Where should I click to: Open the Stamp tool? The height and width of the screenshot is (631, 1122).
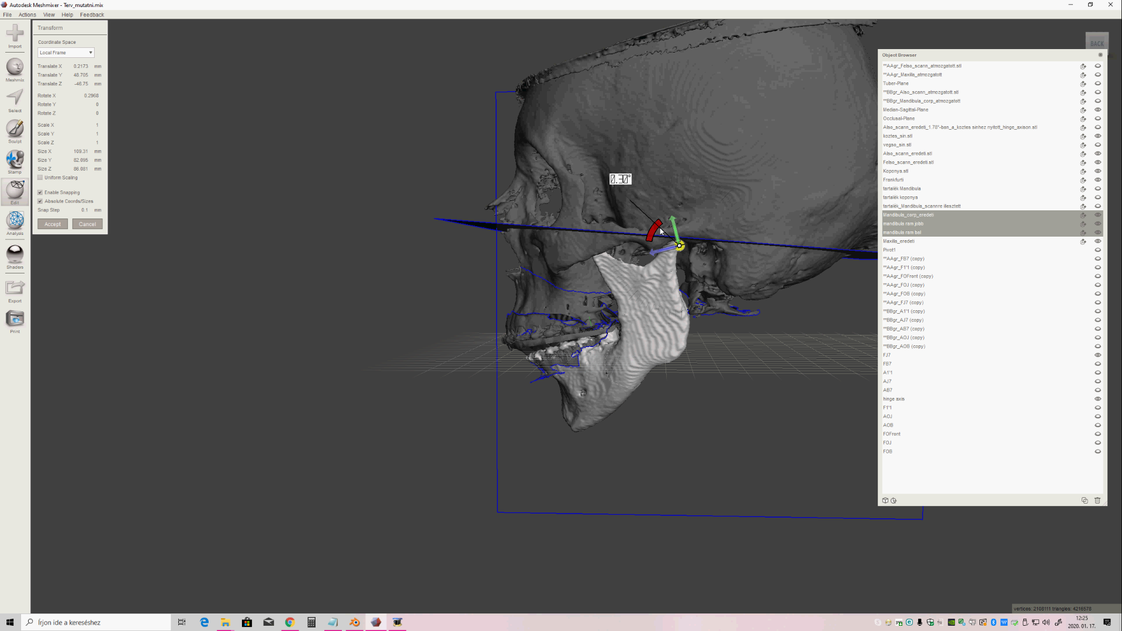pos(15,160)
